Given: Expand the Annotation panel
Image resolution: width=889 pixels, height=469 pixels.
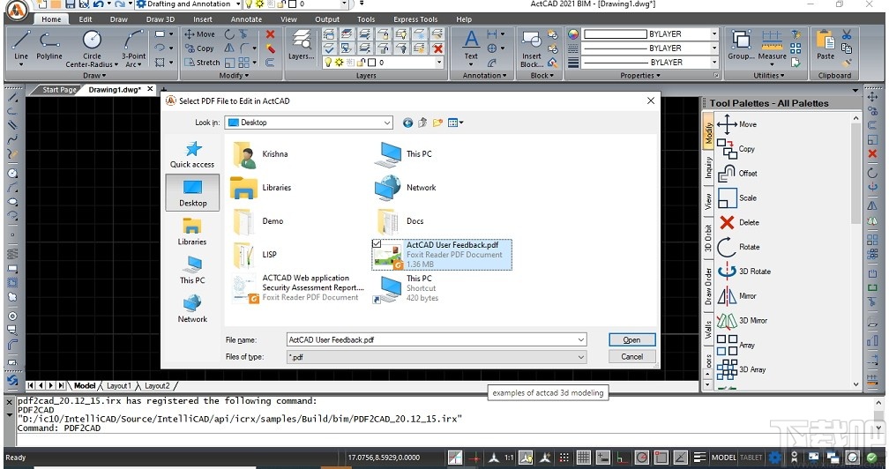Looking at the screenshot, I should click(x=485, y=75).
